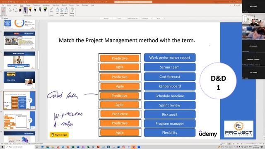Image resolution: width=265 pixels, height=149 pixels.
Task: Click the Project Certifications logo
Action: pos(238,129)
